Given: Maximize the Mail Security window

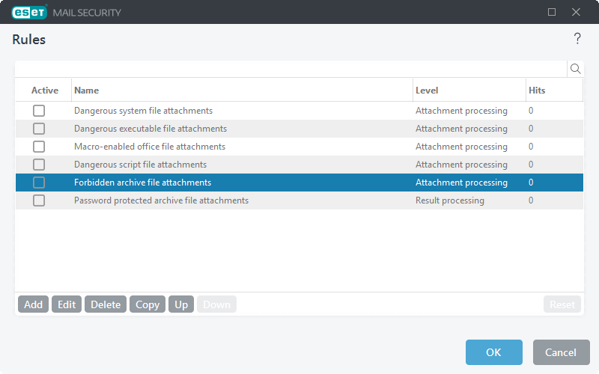Looking at the screenshot, I should 552,12.
